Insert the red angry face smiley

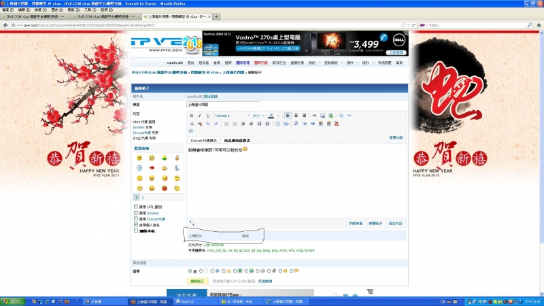[x=165, y=188]
